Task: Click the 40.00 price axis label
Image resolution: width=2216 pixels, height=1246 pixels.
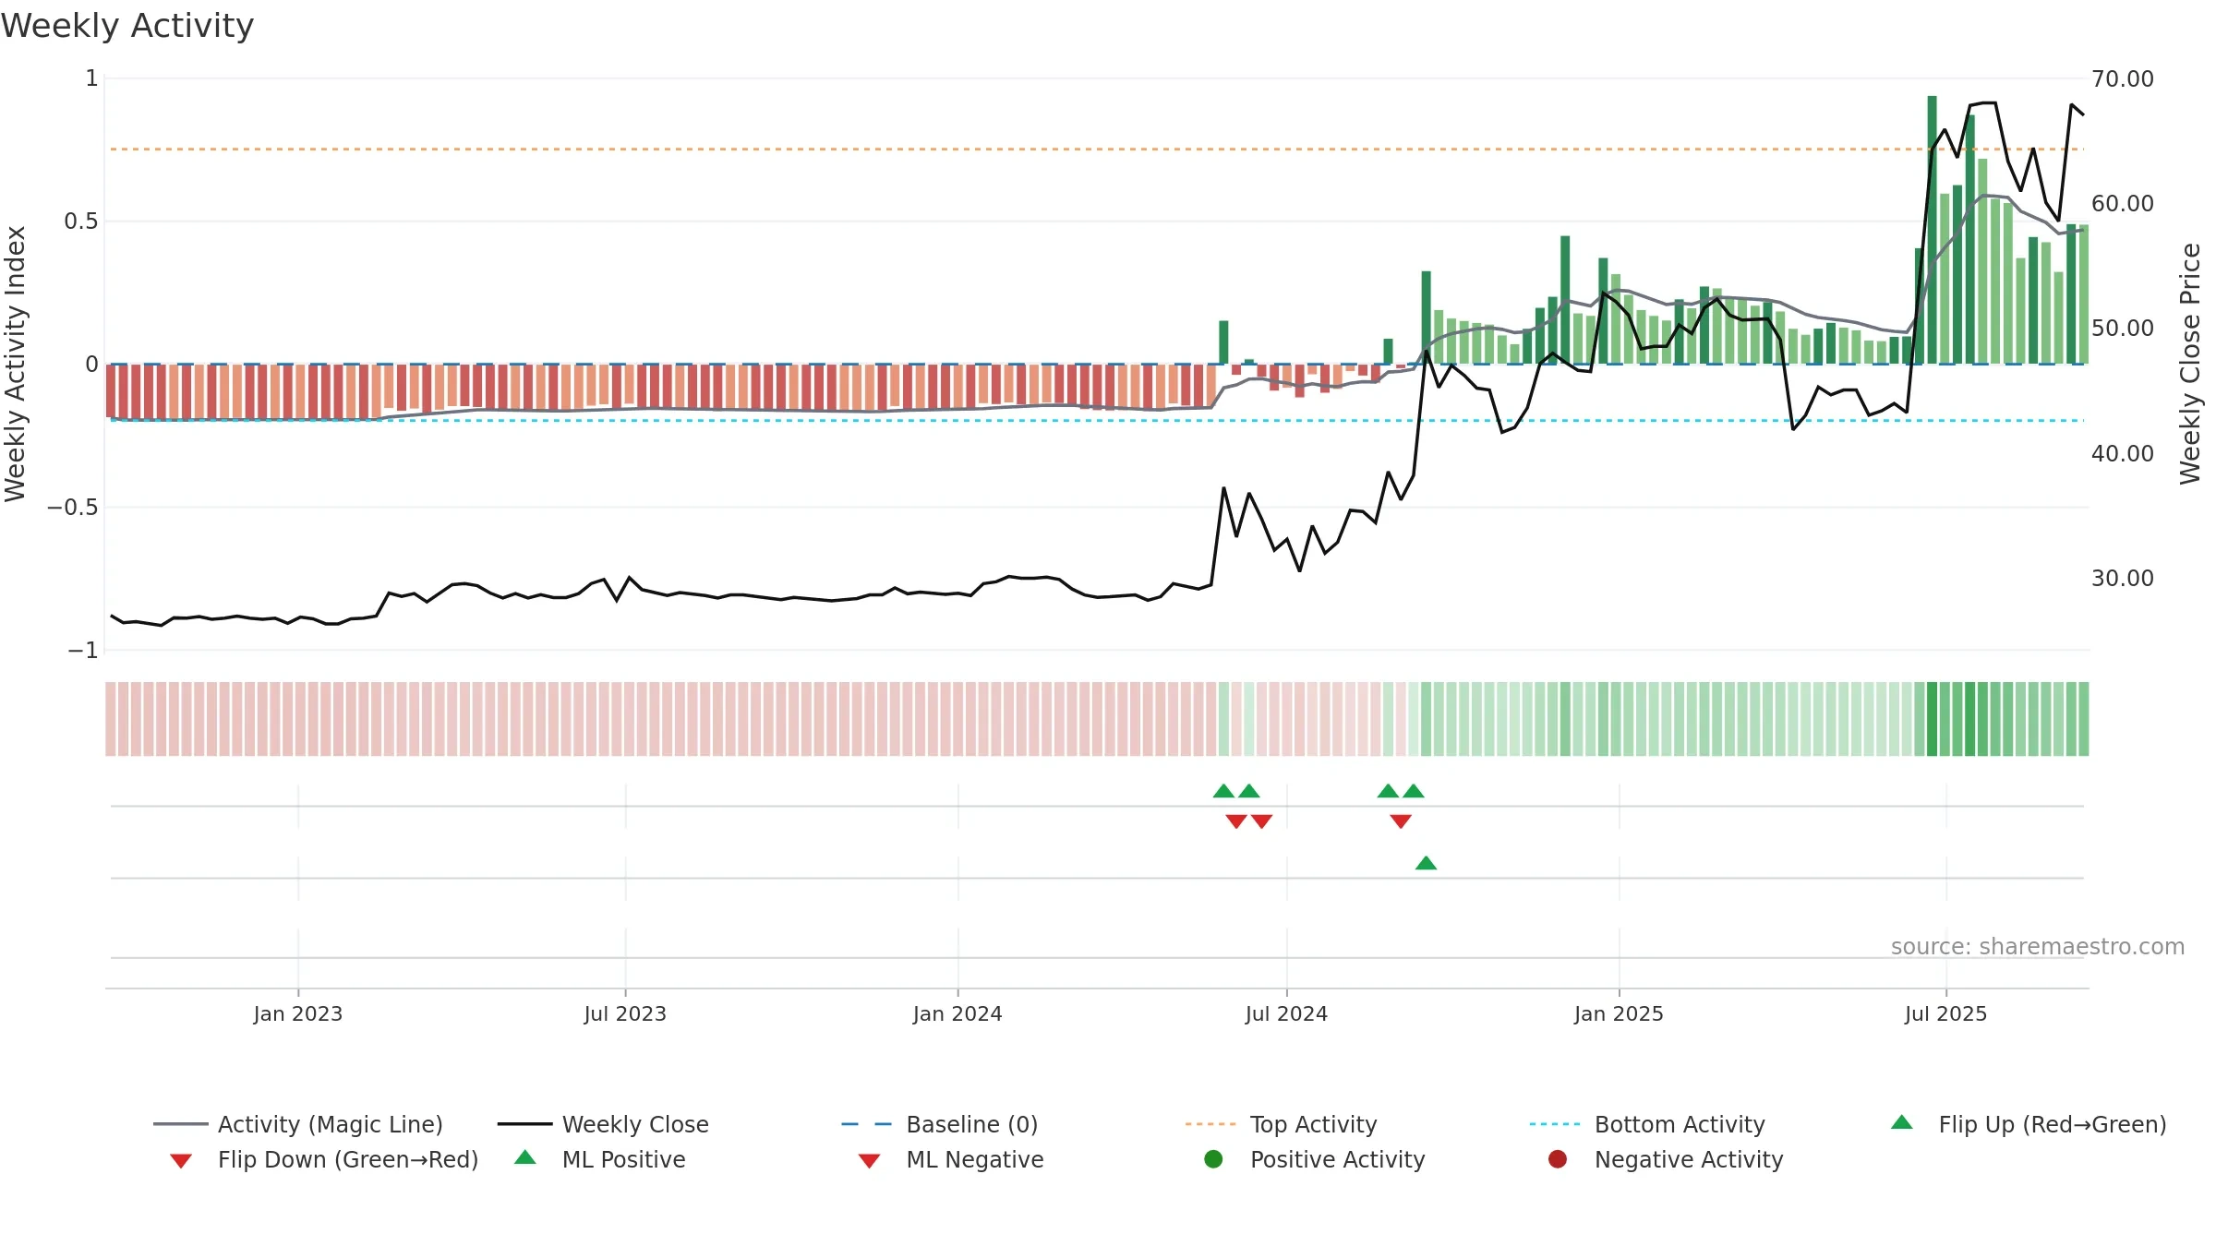Action: pyautogui.click(x=2122, y=453)
